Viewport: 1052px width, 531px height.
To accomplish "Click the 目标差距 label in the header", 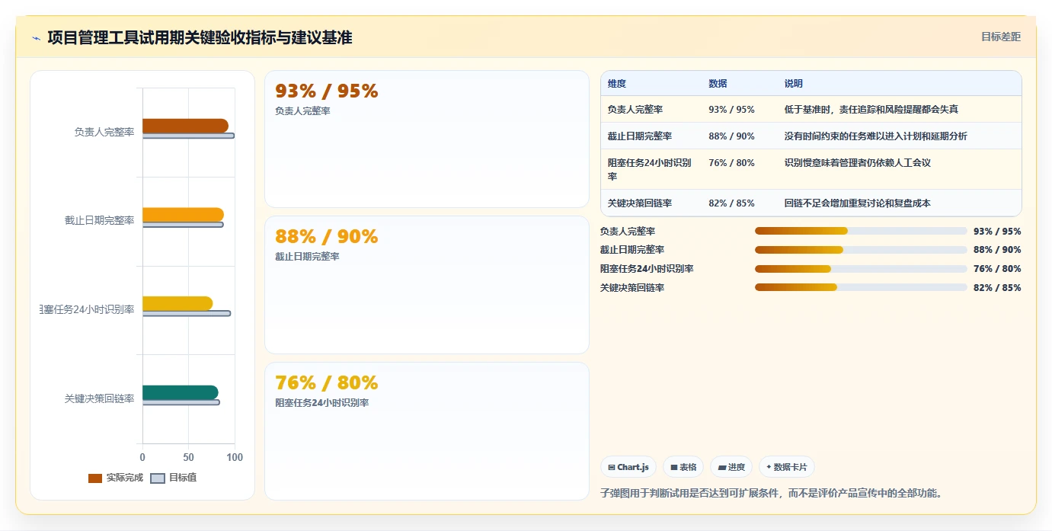I will [x=1000, y=37].
